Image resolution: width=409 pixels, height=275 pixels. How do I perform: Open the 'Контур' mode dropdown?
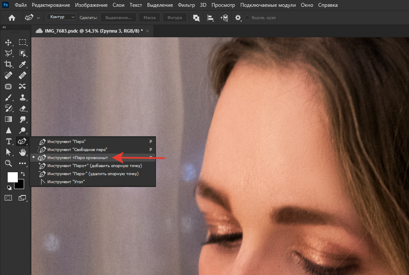(x=61, y=17)
